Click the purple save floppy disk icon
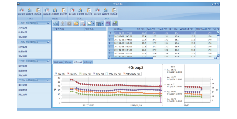 108,24
